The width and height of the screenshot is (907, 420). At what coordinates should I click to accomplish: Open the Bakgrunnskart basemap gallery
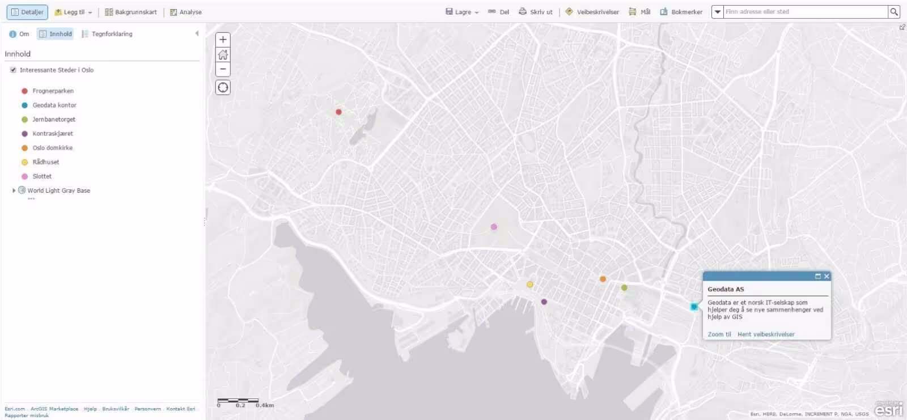pos(131,12)
